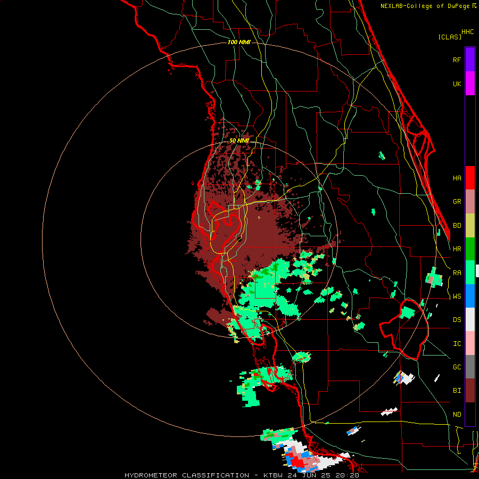The height and width of the screenshot is (479, 479).
Task: Click the RA light green legend swatch
Action: point(470,272)
